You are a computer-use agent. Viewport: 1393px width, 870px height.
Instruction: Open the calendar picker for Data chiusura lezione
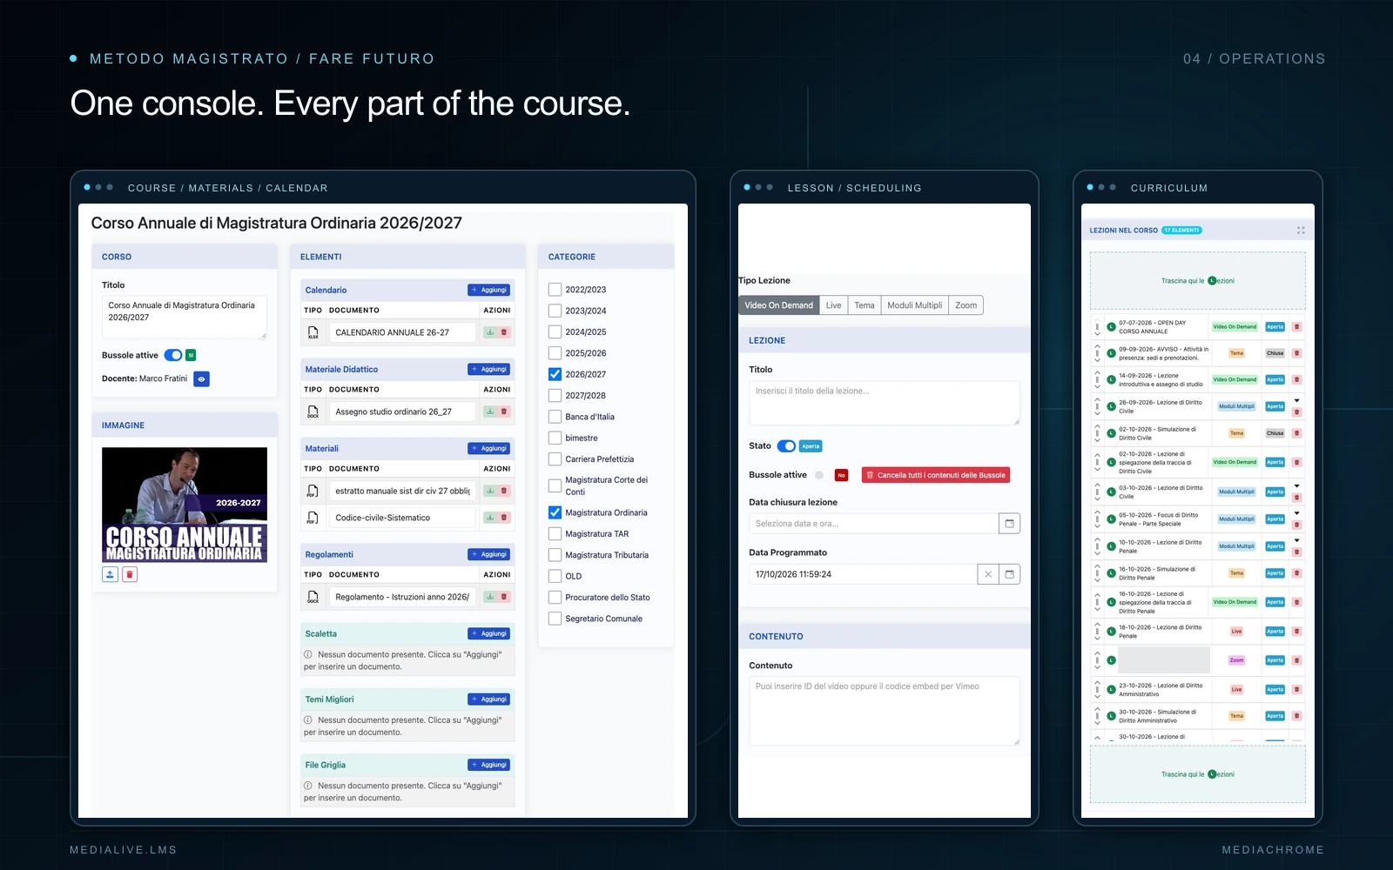click(x=1009, y=524)
